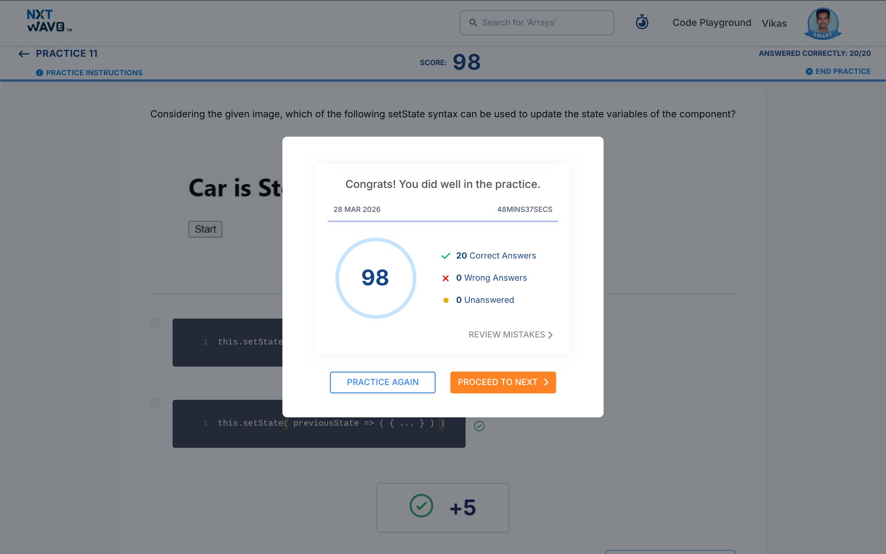The width and height of the screenshot is (886, 554).
Task: Click the End Practice X icon
Action: click(x=809, y=72)
